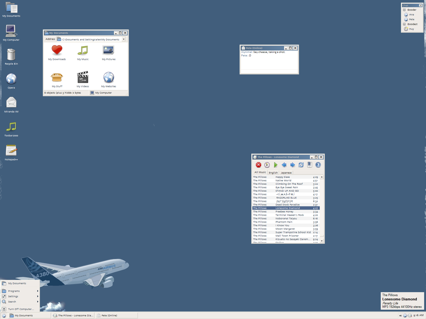Collapse the Goodest contact group
This screenshot has height=319, width=426.
tap(404, 24)
